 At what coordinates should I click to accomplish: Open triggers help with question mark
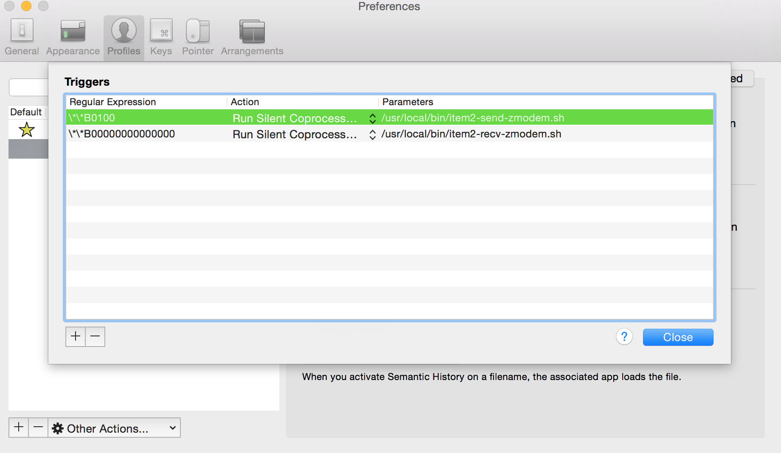624,337
